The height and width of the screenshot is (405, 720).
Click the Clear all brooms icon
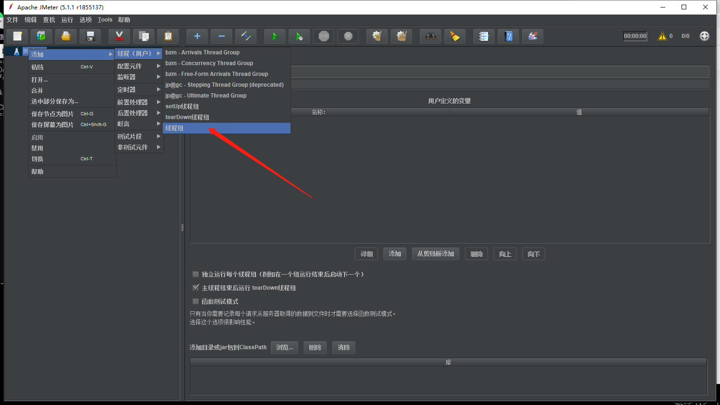pyautogui.click(x=402, y=36)
